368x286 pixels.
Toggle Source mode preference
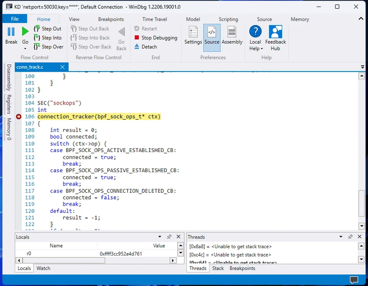[211, 38]
